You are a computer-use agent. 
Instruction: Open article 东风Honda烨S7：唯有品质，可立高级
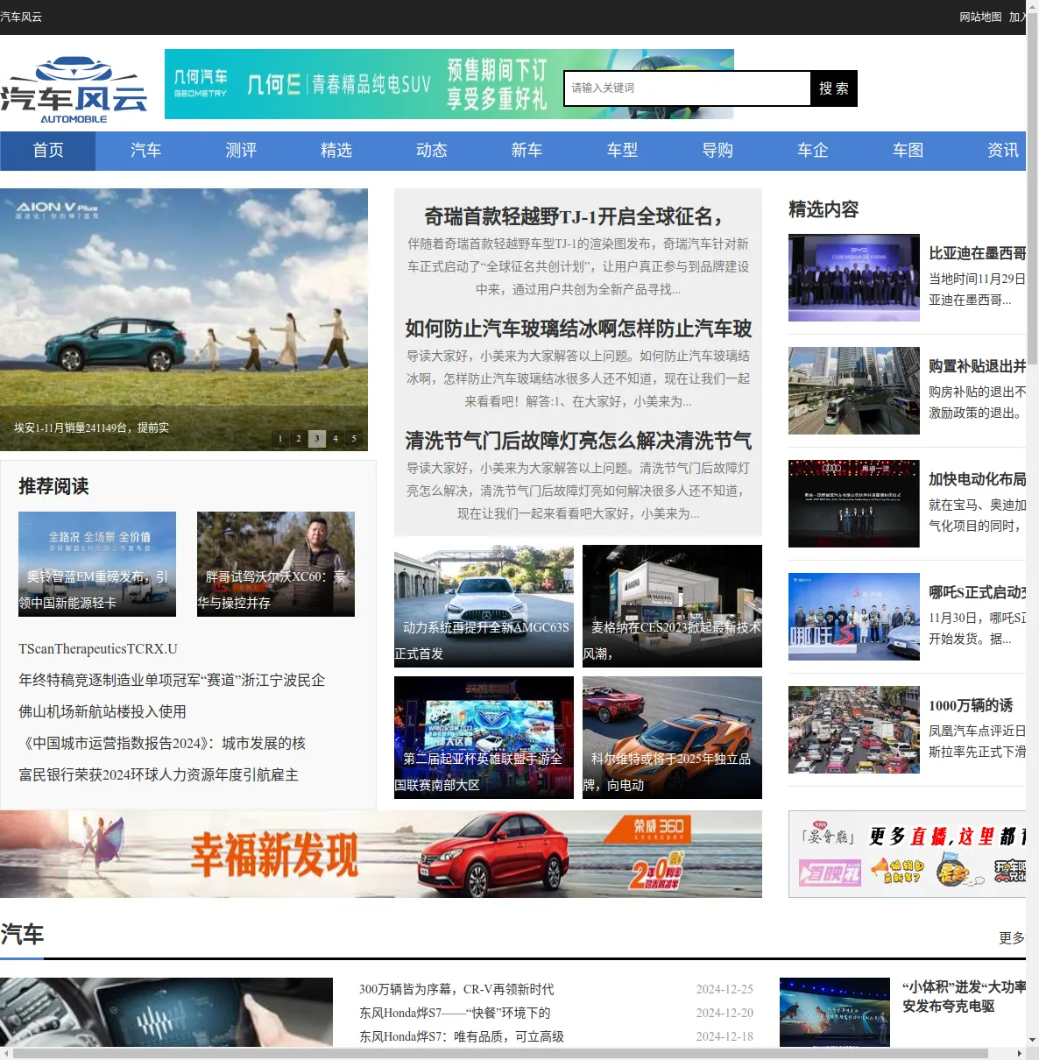point(462,1036)
